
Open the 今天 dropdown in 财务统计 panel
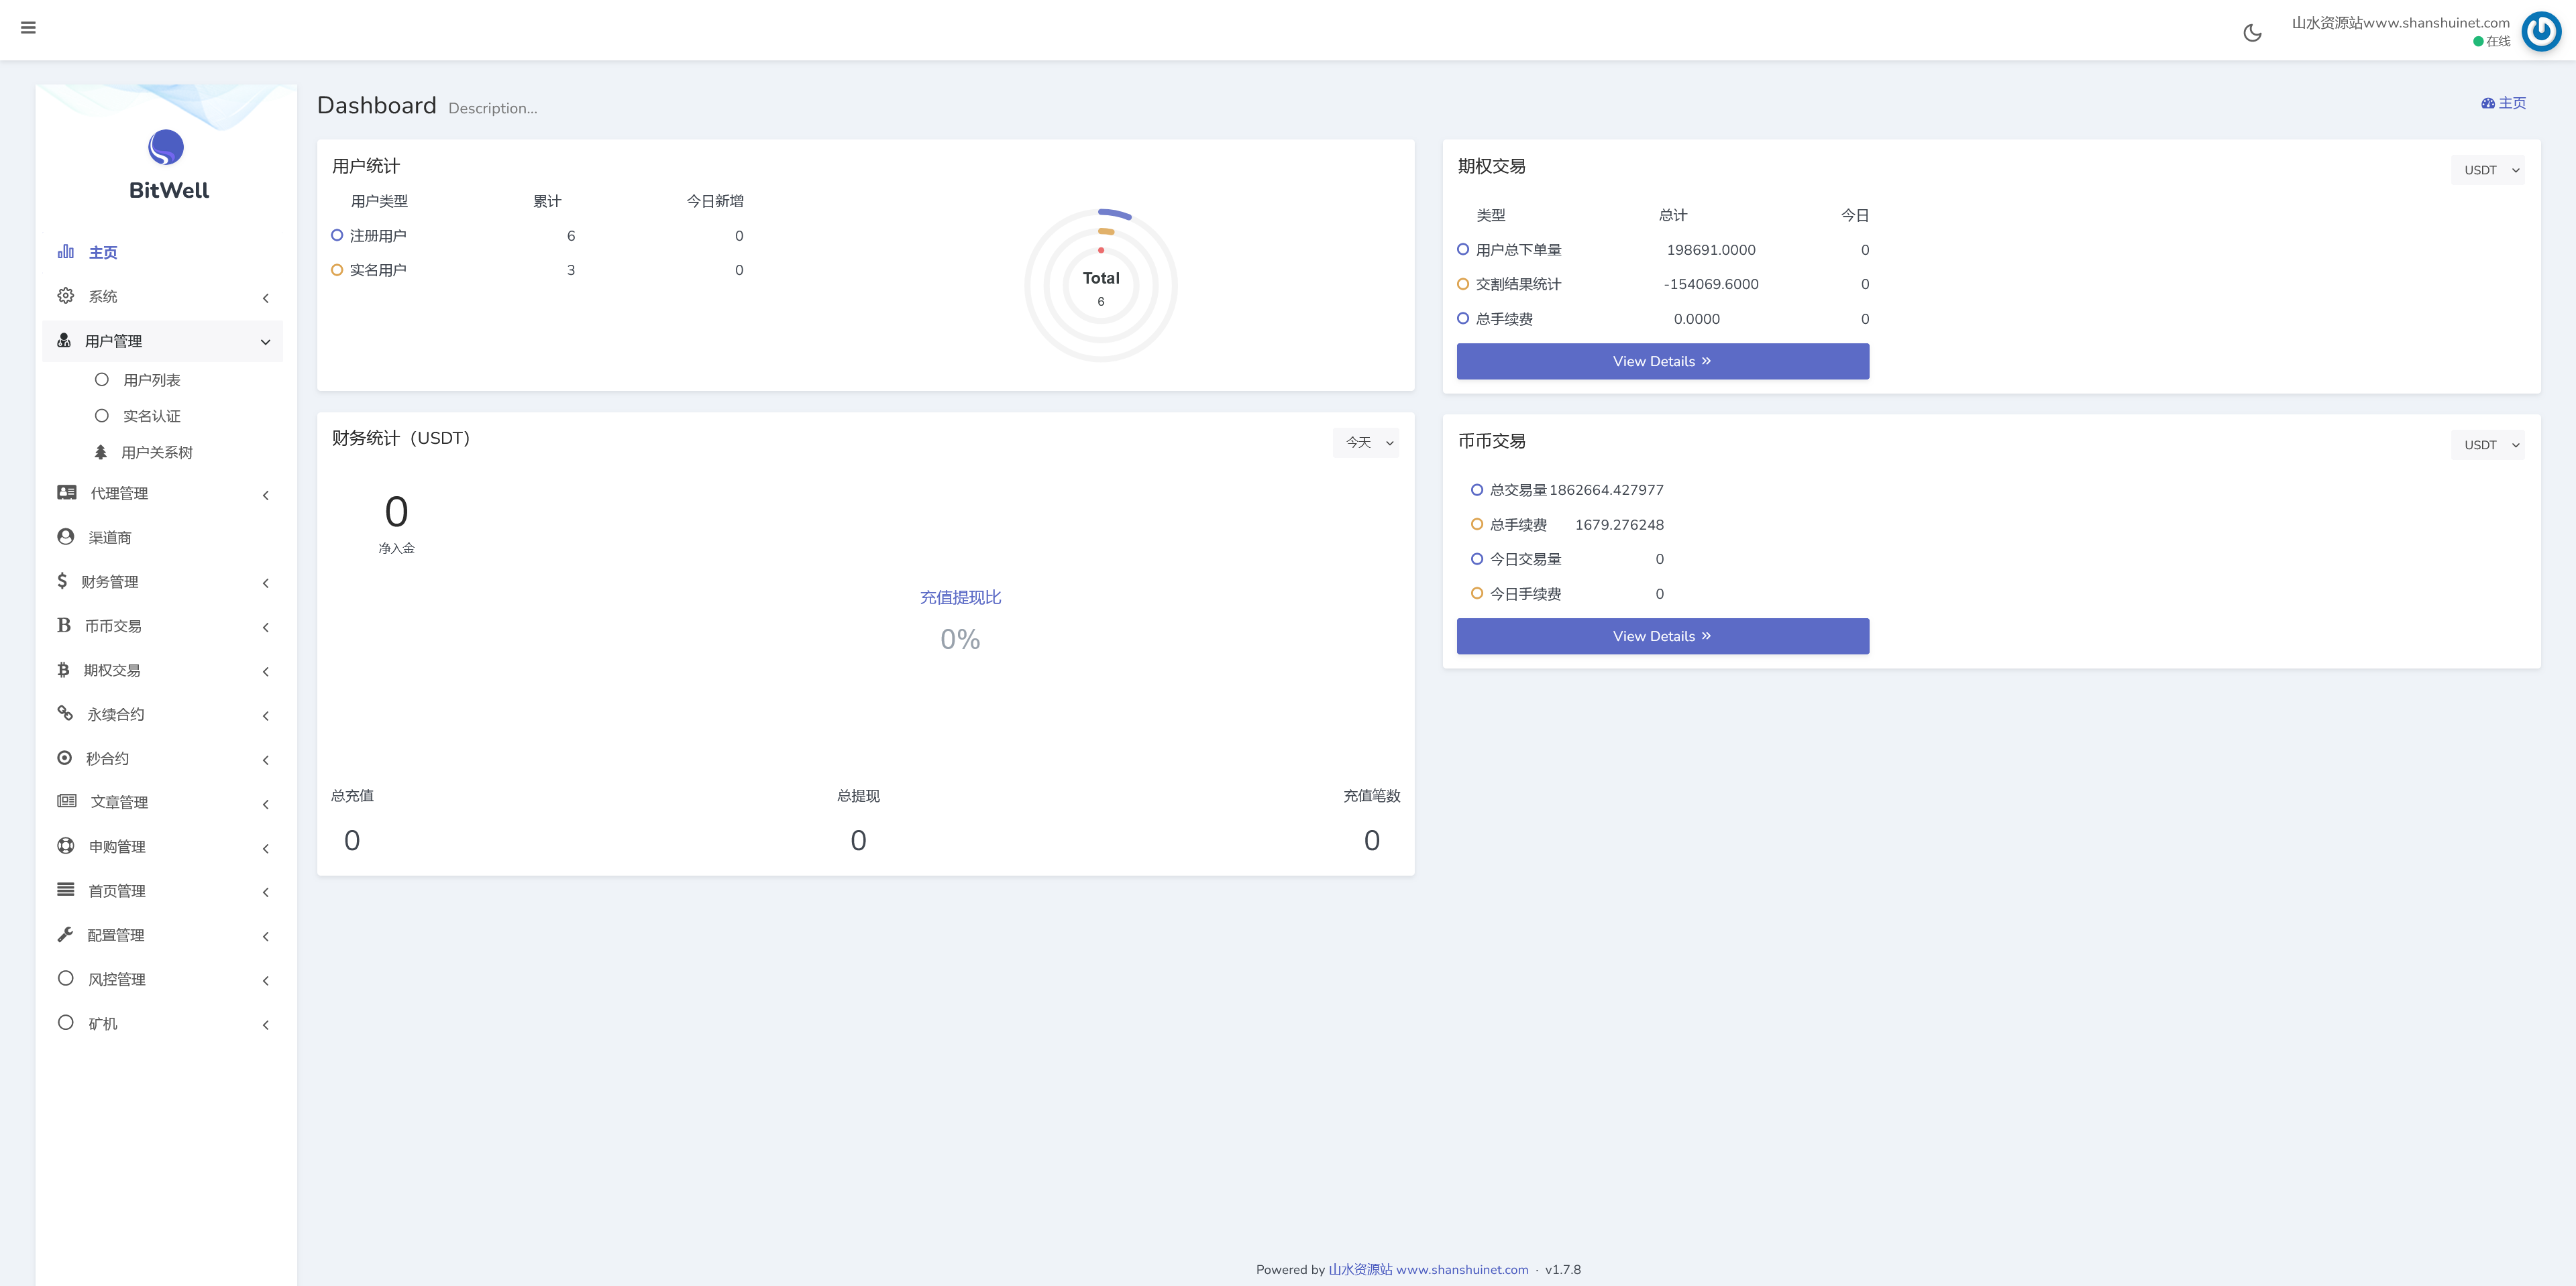[1366, 442]
